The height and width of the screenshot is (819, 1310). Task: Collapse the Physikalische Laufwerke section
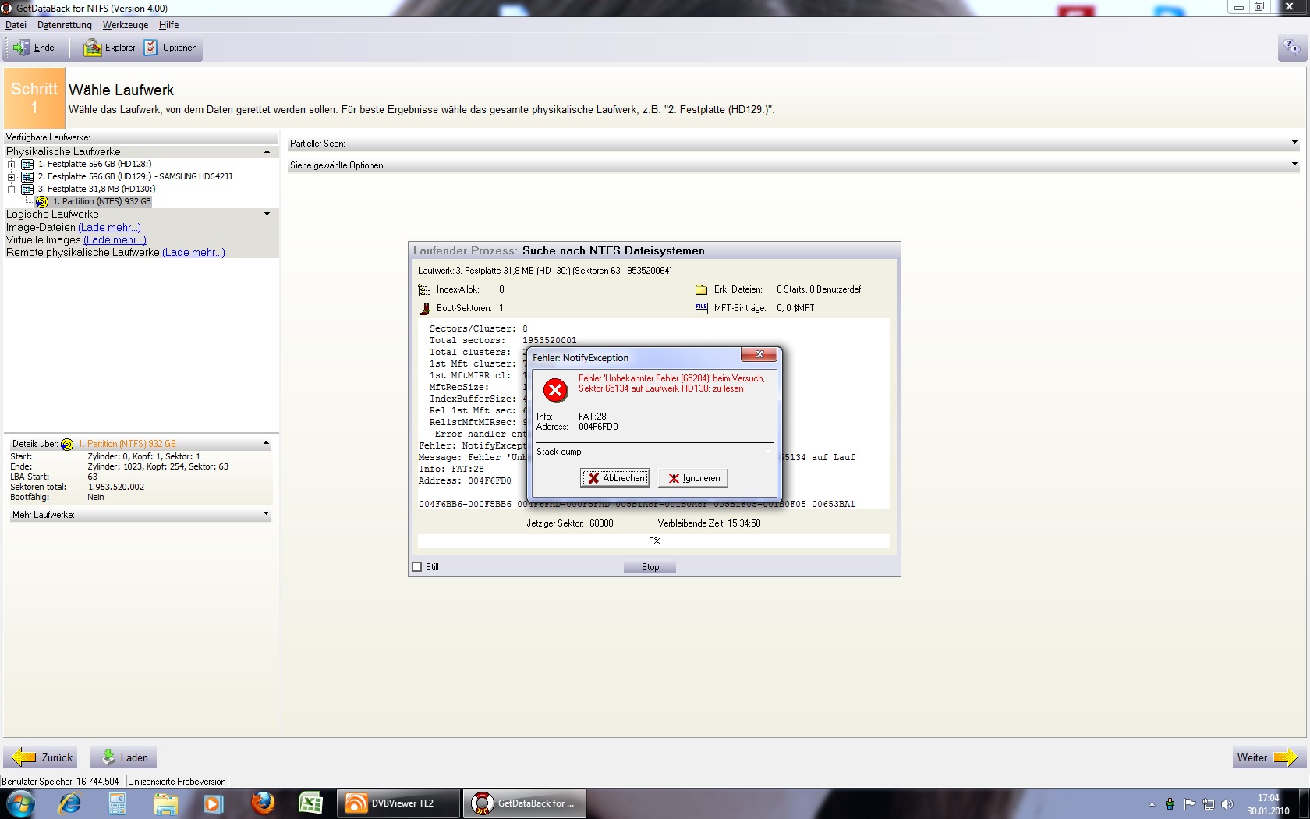pyautogui.click(x=267, y=152)
